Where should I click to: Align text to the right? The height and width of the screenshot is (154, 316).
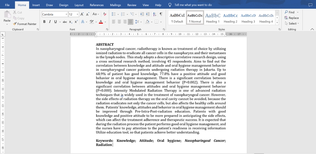pos(125,22)
